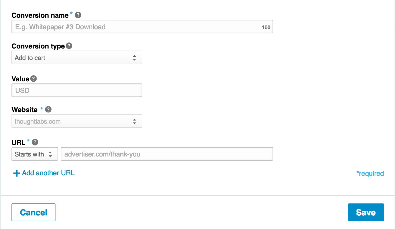Cancel the conversion setup
The width and height of the screenshot is (395, 229).
click(33, 212)
